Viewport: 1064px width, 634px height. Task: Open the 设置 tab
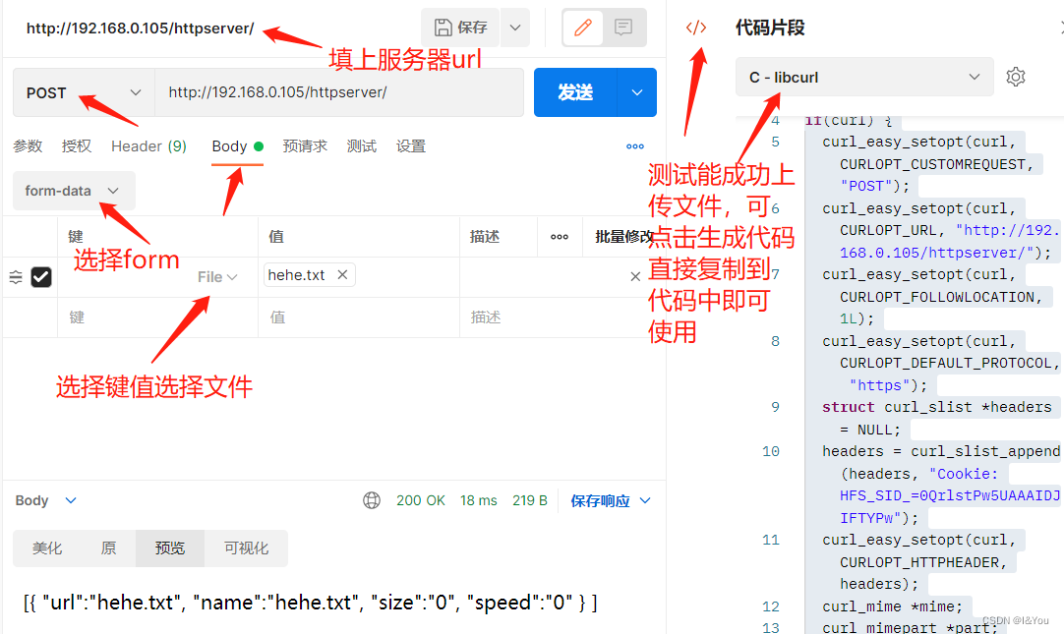point(411,146)
